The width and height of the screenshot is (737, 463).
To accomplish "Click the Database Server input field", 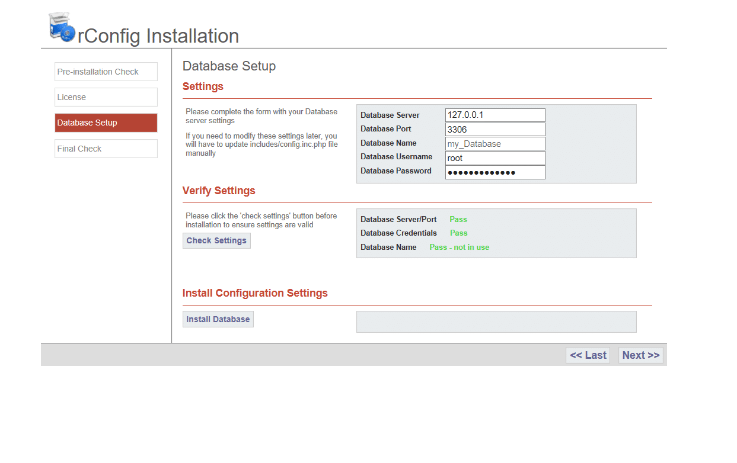I will tap(495, 115).
